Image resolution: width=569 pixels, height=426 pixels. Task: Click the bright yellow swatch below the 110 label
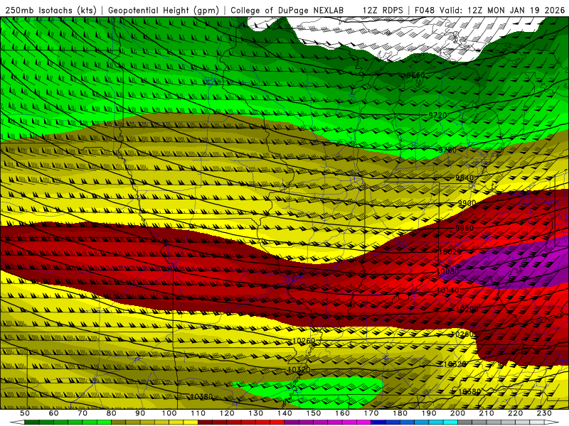(191, 422)
